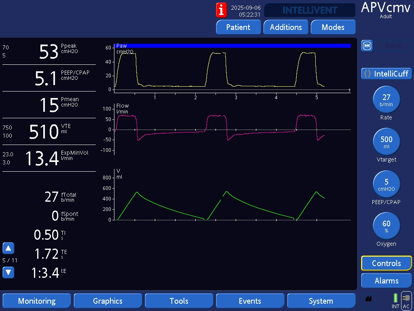Viewport: 414px width, 311px height.
Task: Check the INT battery status icon
Action: click(x=395, y=300)
